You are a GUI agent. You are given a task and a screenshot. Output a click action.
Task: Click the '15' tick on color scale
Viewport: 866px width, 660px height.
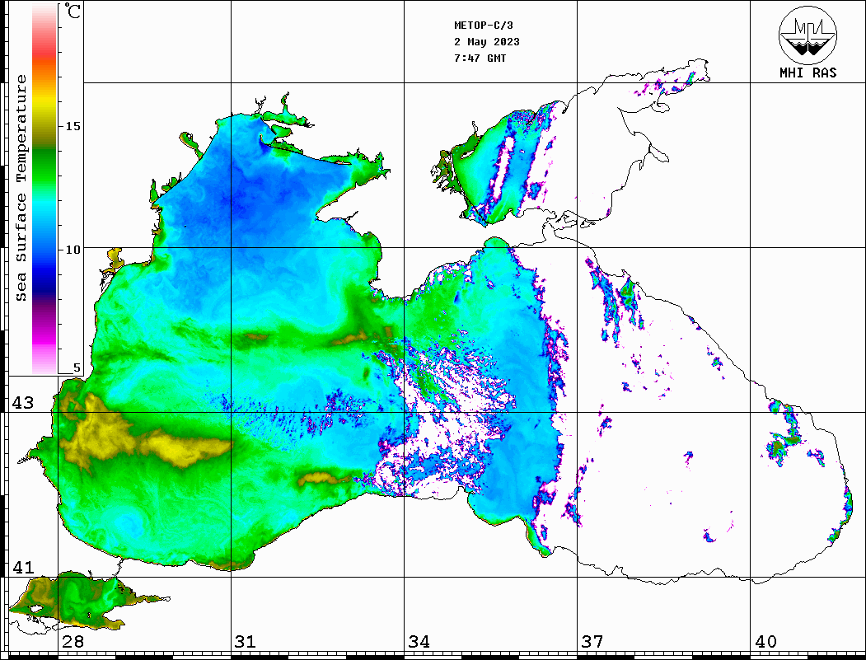(73, 126)
